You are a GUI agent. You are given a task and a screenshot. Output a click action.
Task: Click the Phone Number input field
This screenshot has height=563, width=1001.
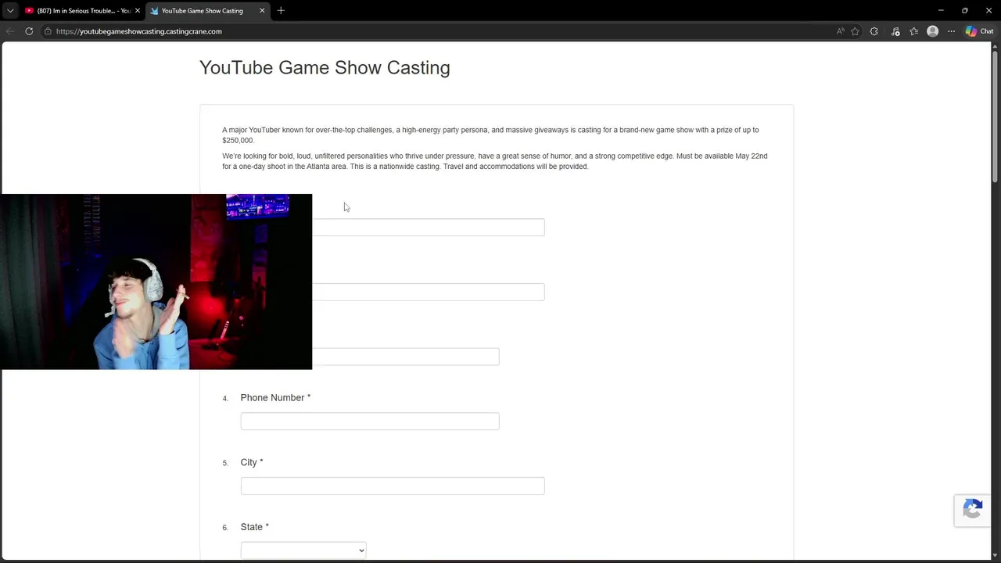pos(370,421)
